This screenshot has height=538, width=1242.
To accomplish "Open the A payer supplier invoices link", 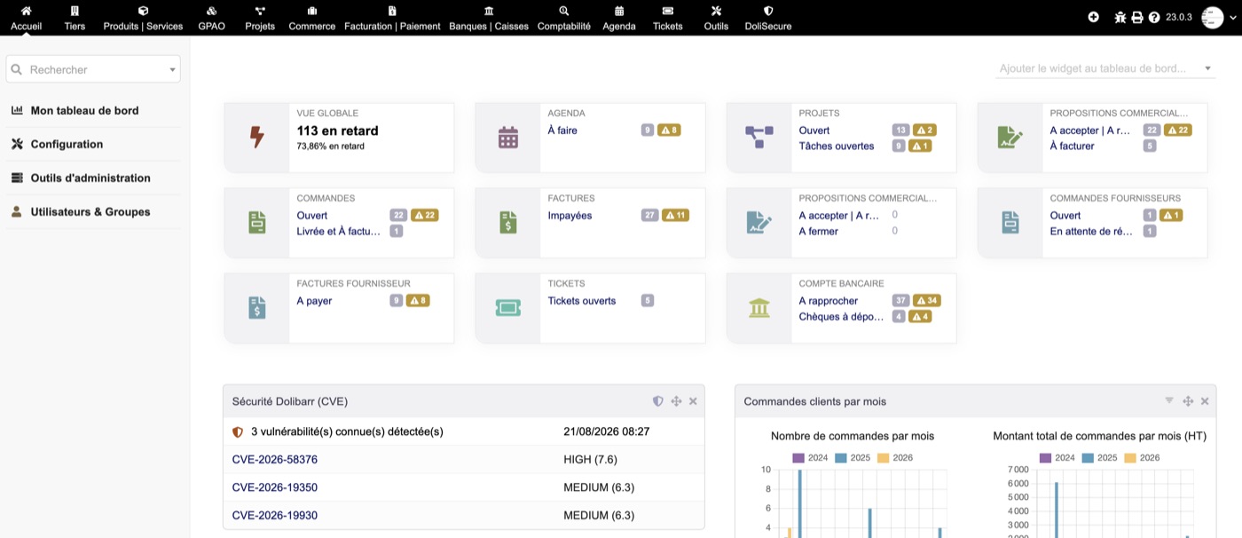I will [x=314, y=300].
